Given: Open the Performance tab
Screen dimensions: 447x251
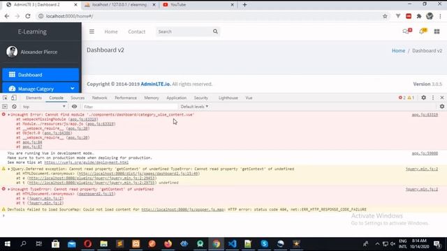Looking at the screenshot, I should pos(126,98).
